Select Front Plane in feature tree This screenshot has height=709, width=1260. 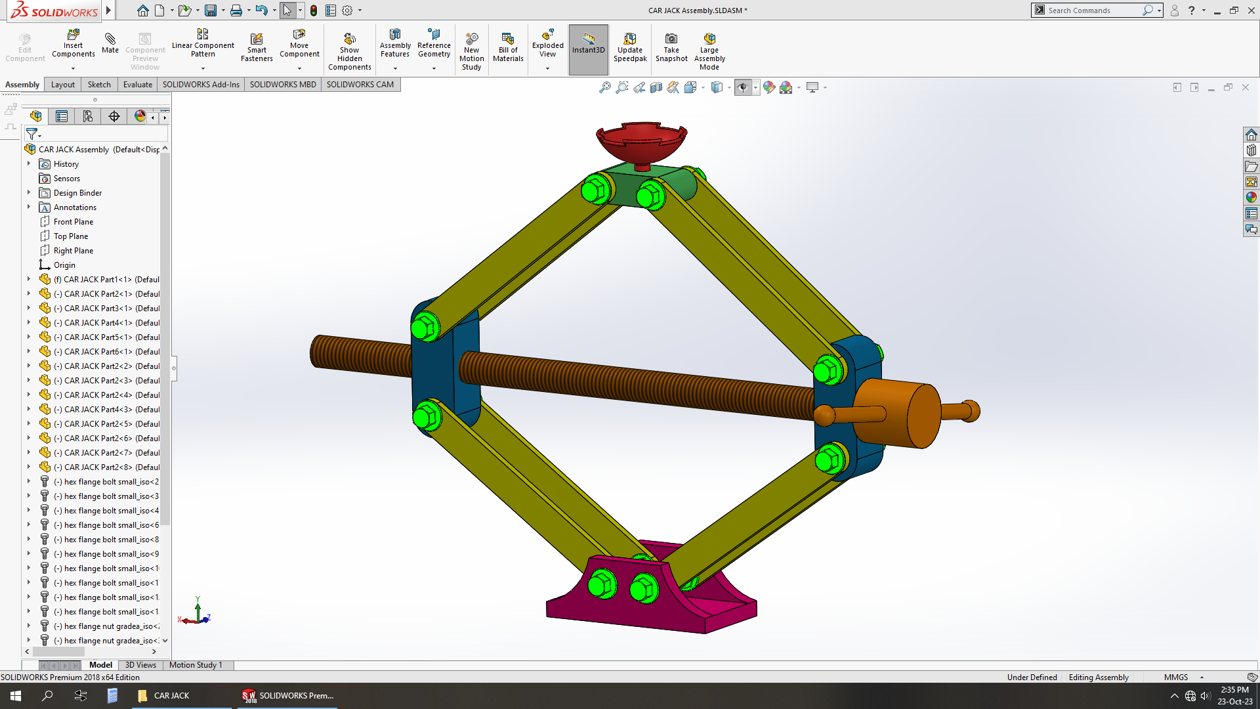point(73,222)
